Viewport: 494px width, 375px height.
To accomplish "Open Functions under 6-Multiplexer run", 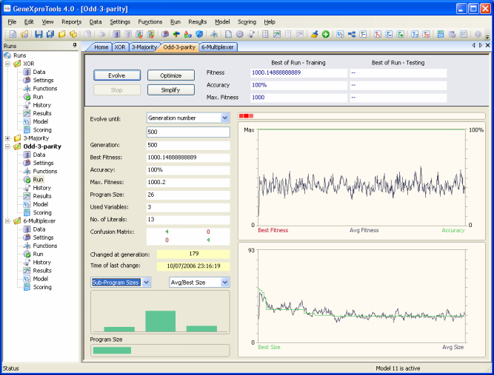I will 45,246.
